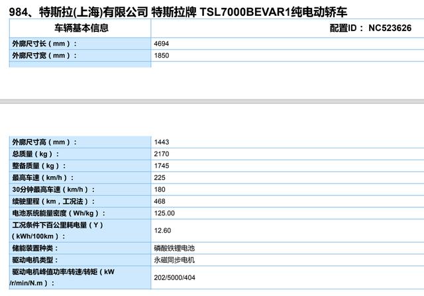This screenshot has height=296, width=424.
Task: Click the motor type "永磁同步电机"
Action: tap(174, 260)
